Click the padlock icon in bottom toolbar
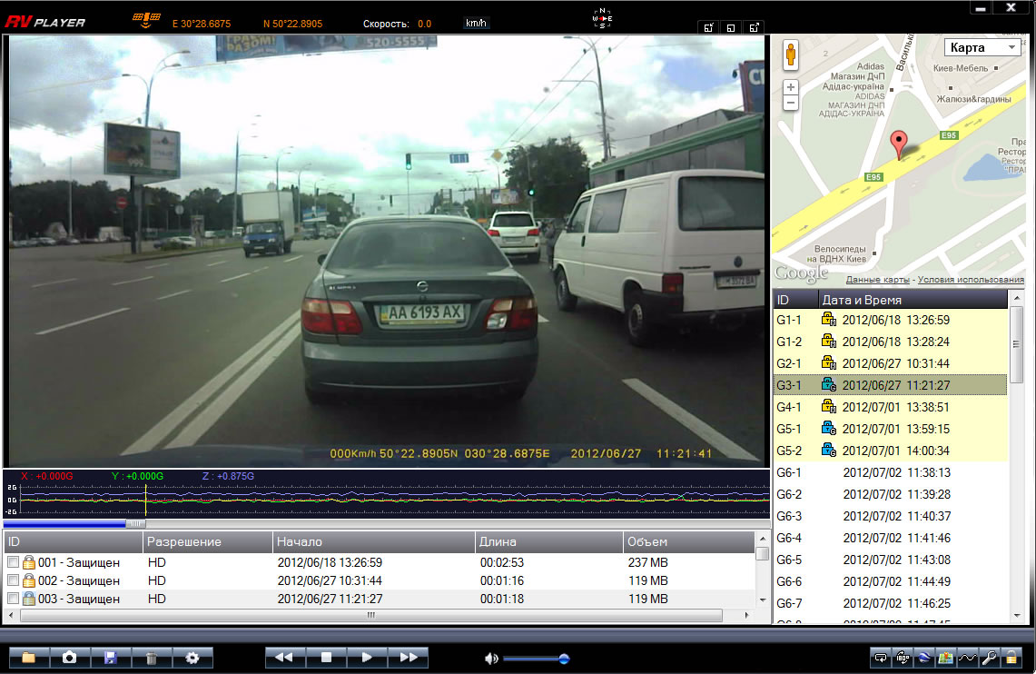Viewport: 1036px width, 674px height. [x=1010, y=658]
